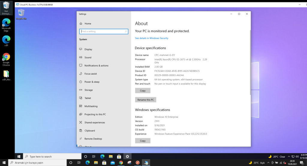Click the search magnifier in Find a setting
The image size is (307, 166).
coord(126,31)
